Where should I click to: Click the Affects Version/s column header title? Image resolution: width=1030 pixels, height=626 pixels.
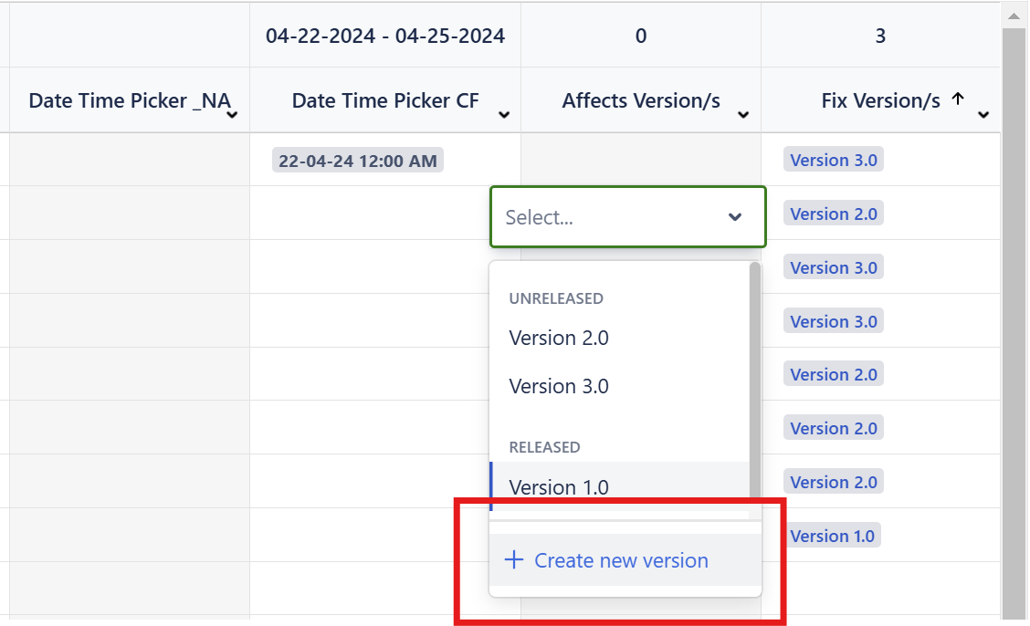[641, 100]
